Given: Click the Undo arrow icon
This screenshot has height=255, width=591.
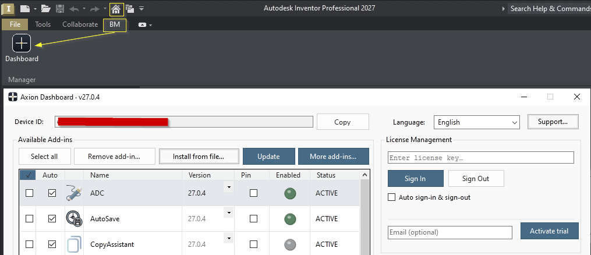Looking at the screenshot, I should [x=75, y=8].
